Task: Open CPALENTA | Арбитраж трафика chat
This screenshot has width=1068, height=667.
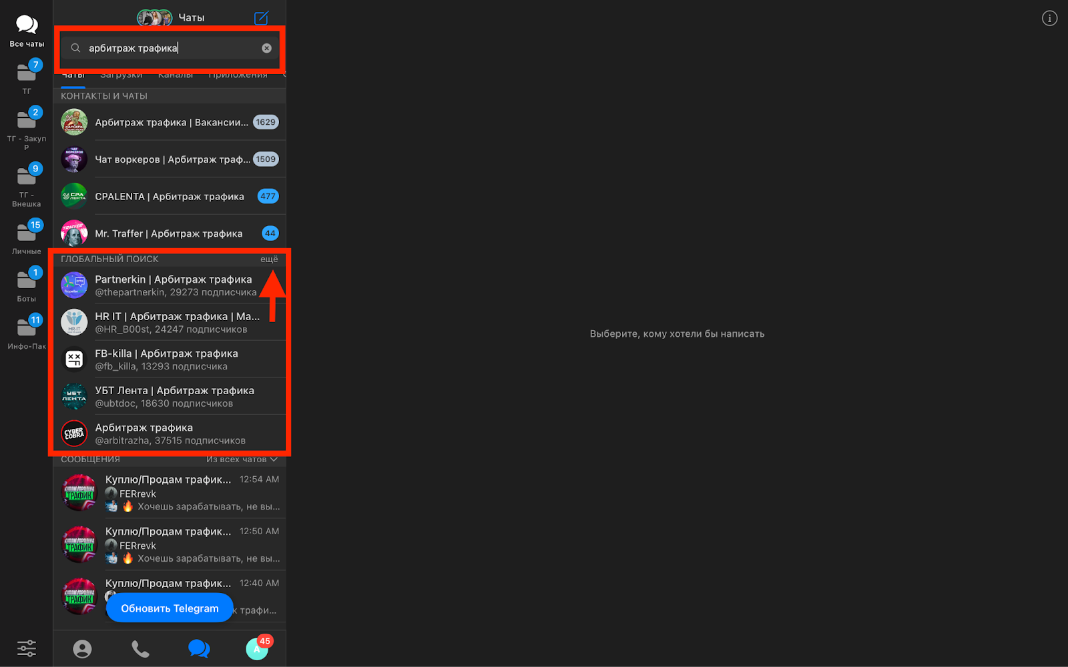Action: pos(170,196)
